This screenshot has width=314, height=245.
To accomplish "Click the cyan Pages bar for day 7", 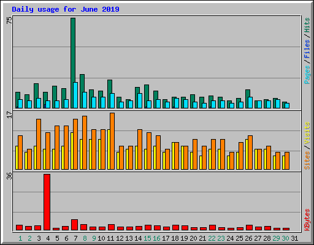I will tap(75, 95).
